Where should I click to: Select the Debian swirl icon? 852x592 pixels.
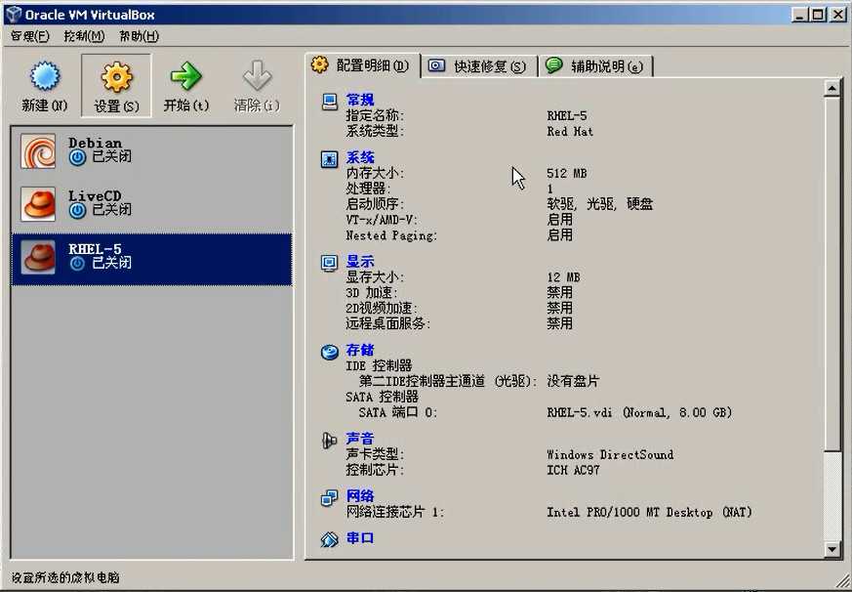click(x=38, y=150)
